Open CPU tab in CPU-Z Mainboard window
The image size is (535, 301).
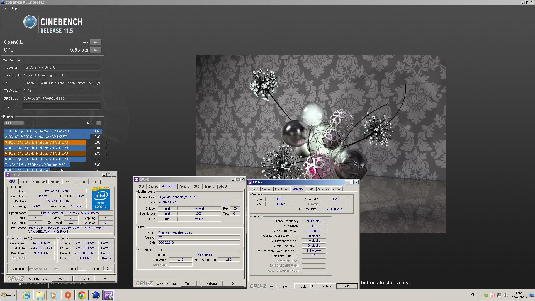(x=141, y=186)
